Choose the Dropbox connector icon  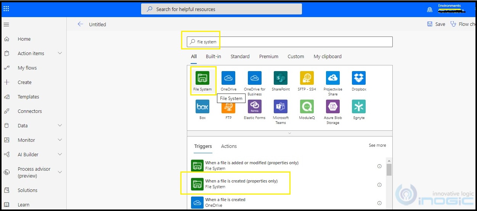point(358,78)
